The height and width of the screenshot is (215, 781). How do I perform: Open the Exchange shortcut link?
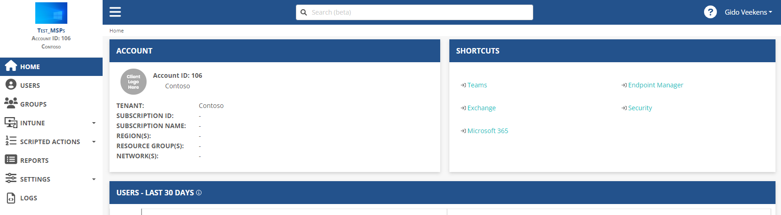(x=481, y=108)
